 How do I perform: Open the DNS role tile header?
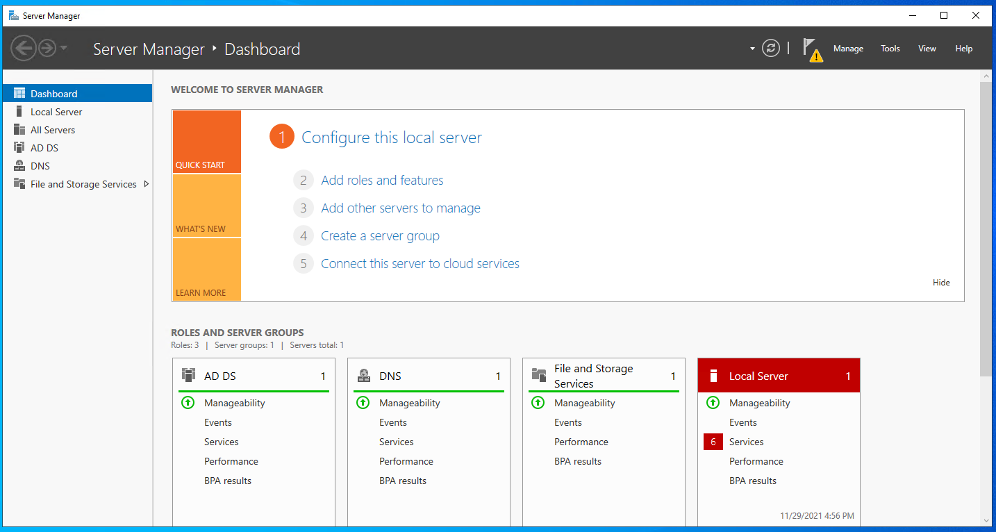(x=429, y=376)
